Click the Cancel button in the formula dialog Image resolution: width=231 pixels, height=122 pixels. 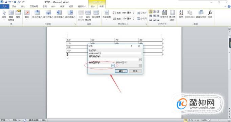[135, 71]
